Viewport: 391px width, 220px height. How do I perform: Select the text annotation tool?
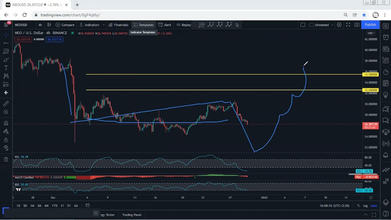[6, 68]
